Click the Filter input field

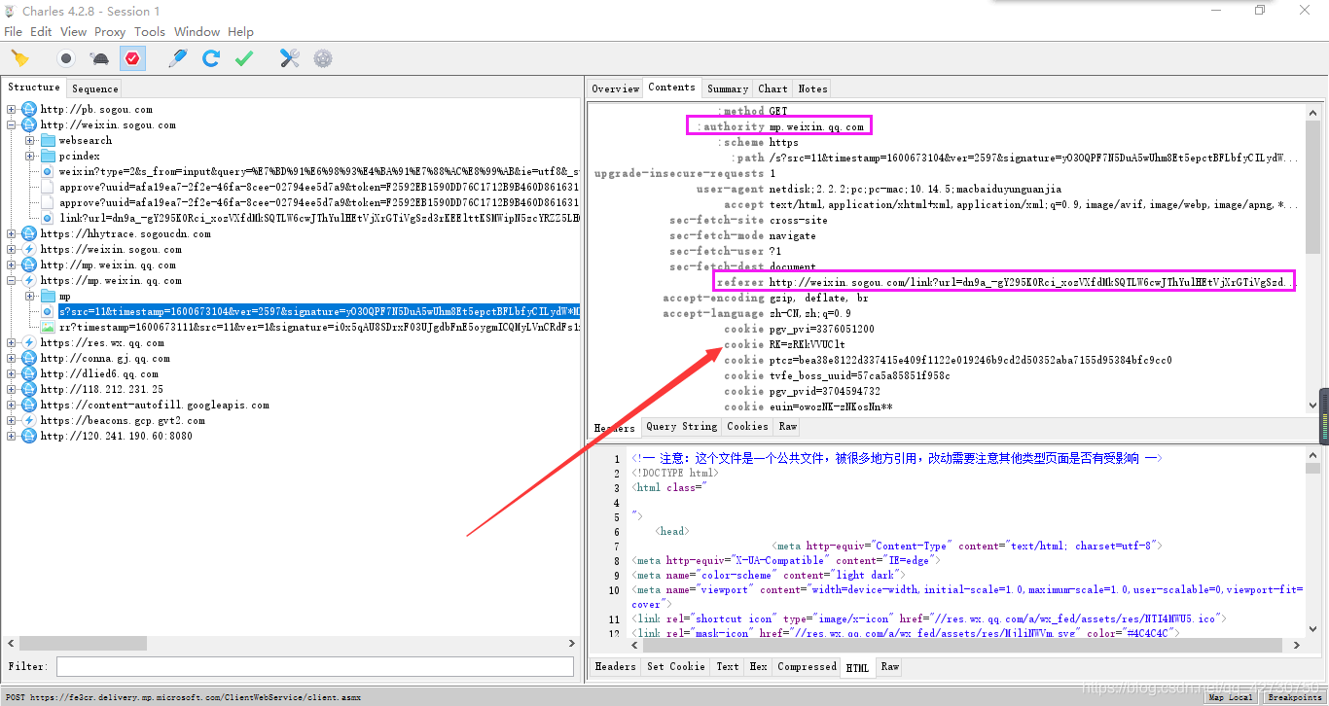(315, 666)
